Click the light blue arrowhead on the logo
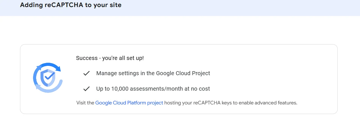This screenshot has height=132, width=360. coord(38,87)
